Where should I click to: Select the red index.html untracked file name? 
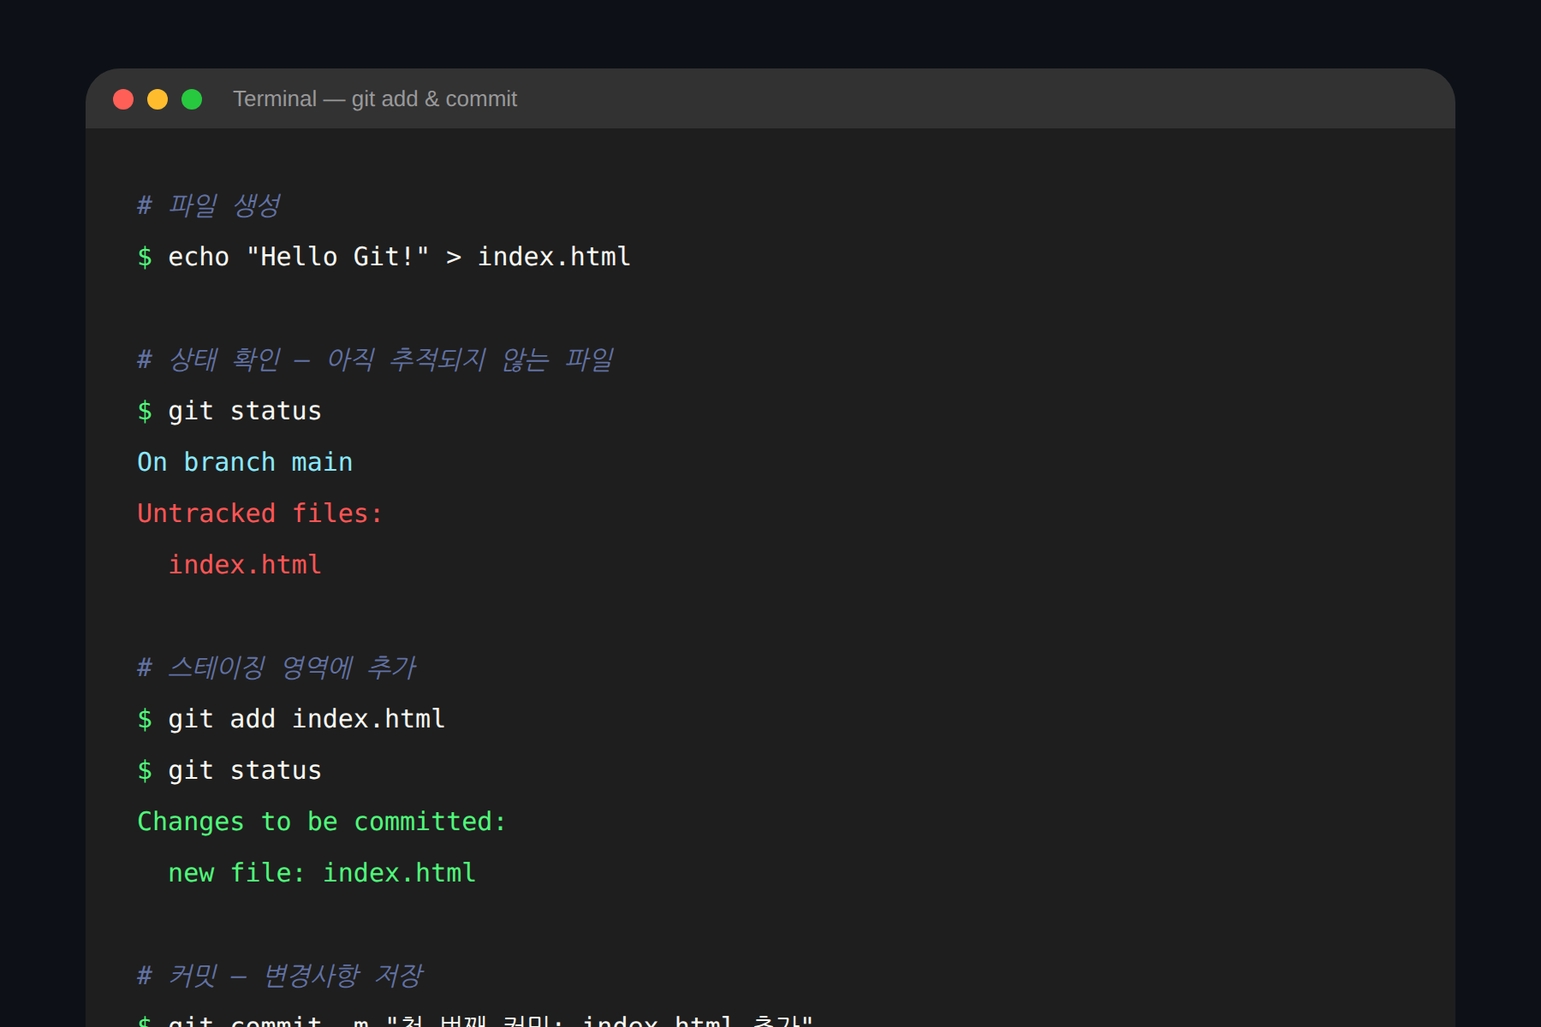(244, 564)
